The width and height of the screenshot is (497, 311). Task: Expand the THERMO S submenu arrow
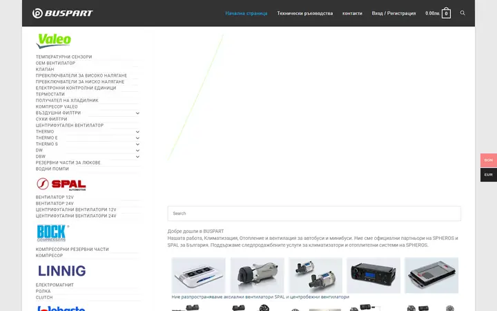pos(137,144)
